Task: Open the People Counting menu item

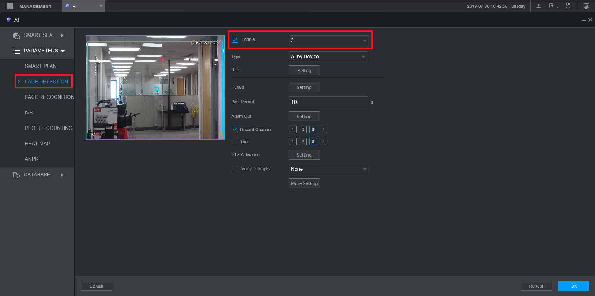Action: click(x=48, y=128)
